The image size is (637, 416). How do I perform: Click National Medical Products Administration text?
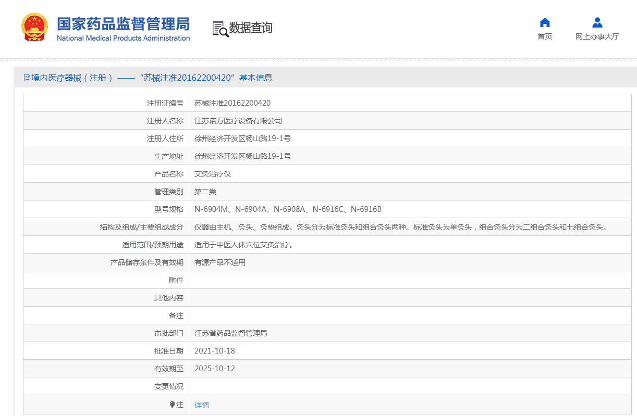pos(124,38)
